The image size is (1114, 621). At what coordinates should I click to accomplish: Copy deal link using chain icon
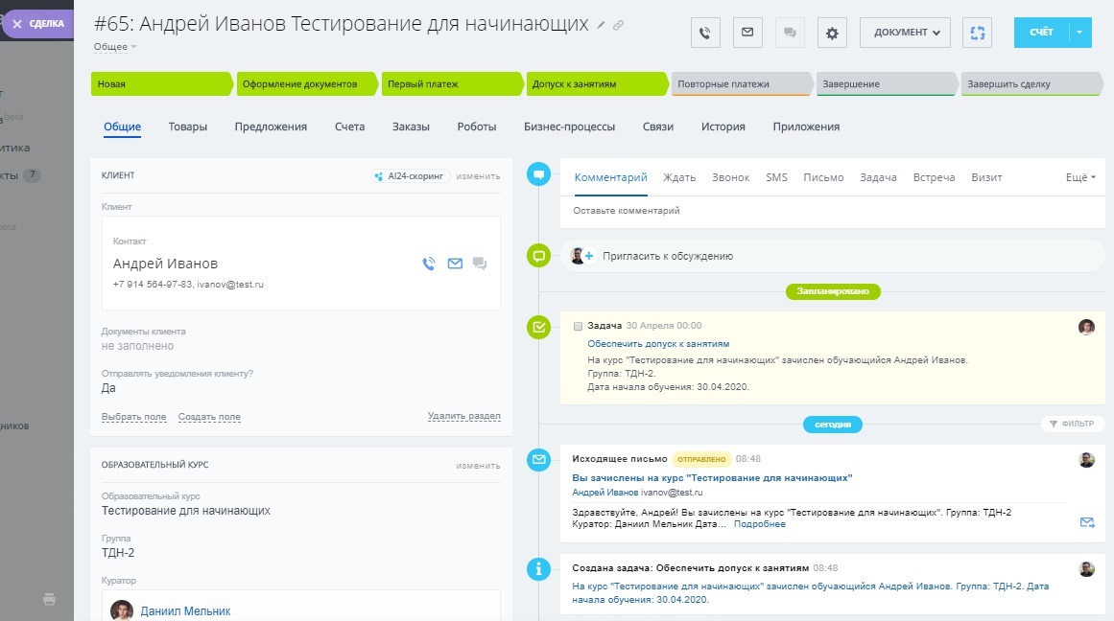[x=618, y=26]
